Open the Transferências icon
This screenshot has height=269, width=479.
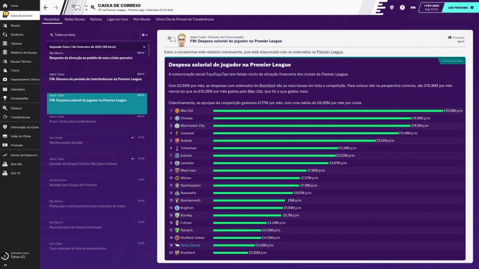pyautogui.click(x=5, y=117)
